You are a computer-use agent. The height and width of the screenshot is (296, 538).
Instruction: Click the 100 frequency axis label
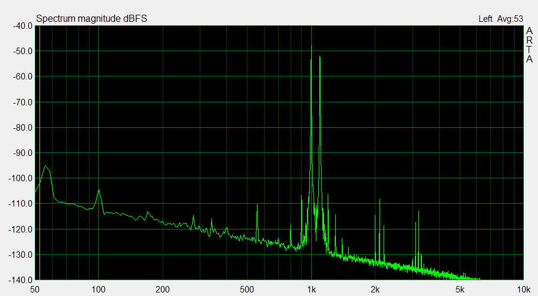(x=98, y=290)
